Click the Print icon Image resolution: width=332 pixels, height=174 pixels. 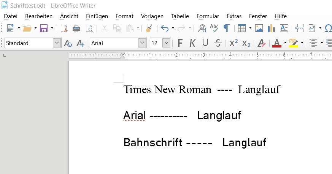click(x=76, y=28)
